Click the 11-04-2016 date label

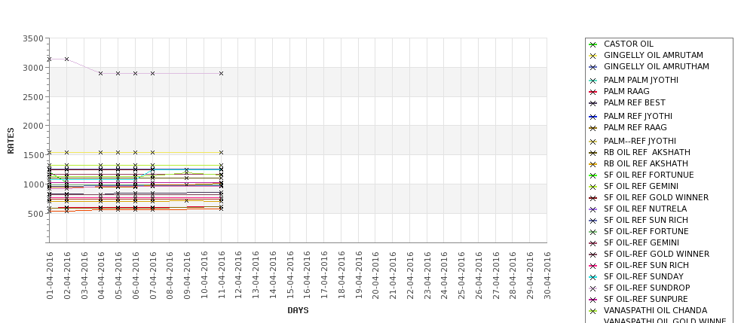pos(222,276)
